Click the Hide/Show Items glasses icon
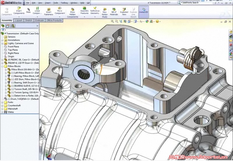Screen dimensions: 233x161 pyautogui.click(x=141, y=22)
